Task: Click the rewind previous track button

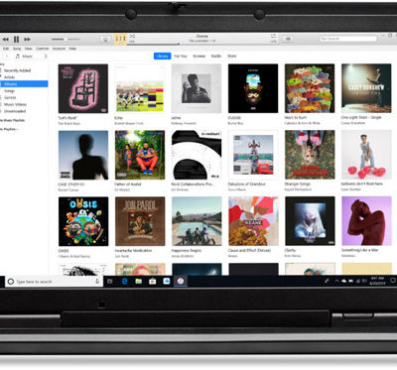Action: click(x=6, y=40)
